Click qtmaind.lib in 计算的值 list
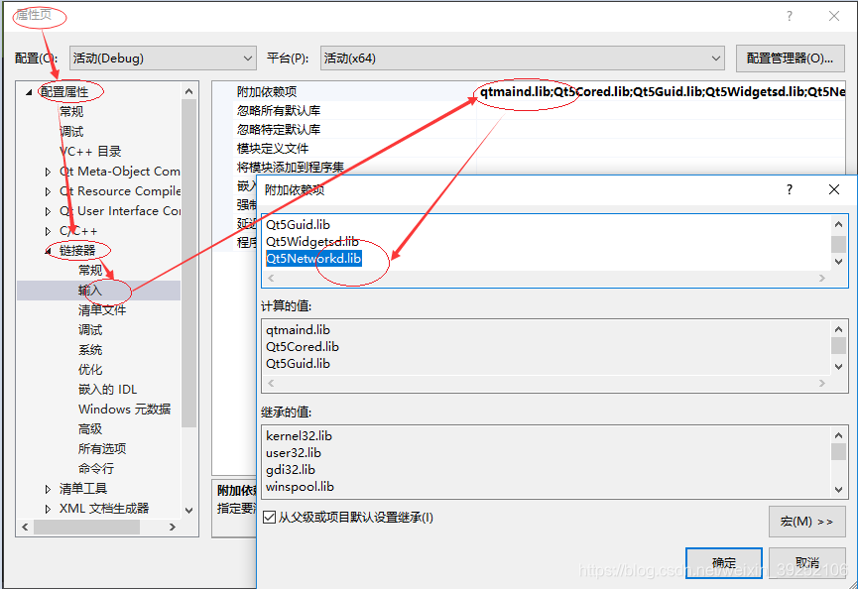Image resolution: width=858 pixels, height=589 pixels. coord(298,330)
